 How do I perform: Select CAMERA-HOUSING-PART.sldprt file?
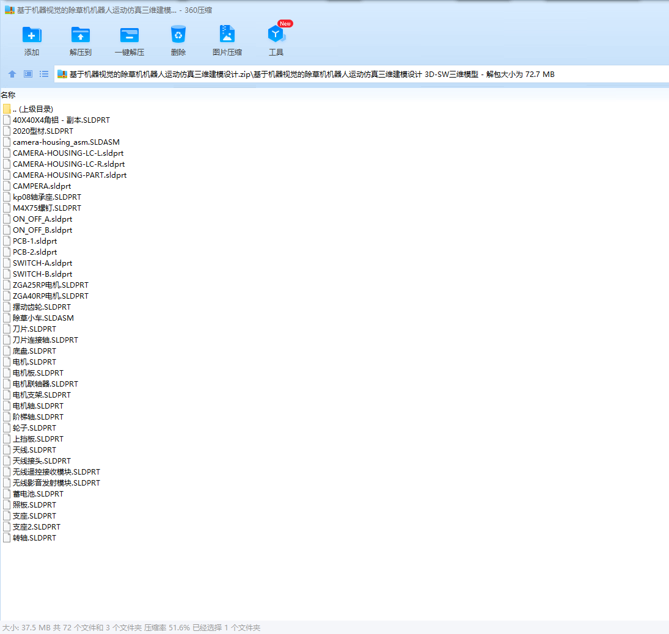tap(70, 175)
